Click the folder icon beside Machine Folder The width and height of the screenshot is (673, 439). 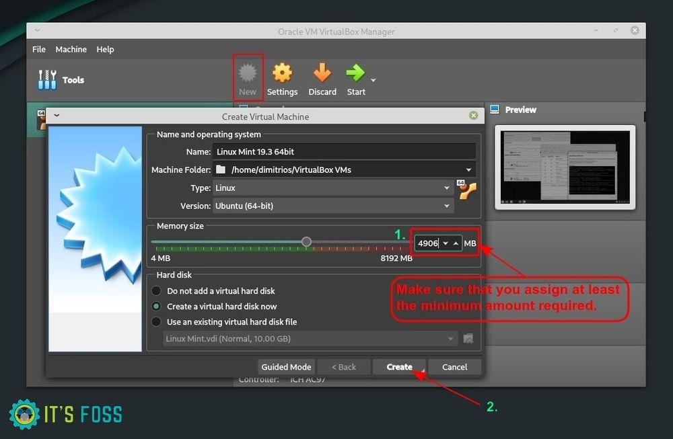pos(221,169)
